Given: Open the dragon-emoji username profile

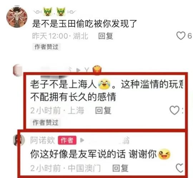Looking at the screenshot, I should pyautogui.click(x=55, y=12).
